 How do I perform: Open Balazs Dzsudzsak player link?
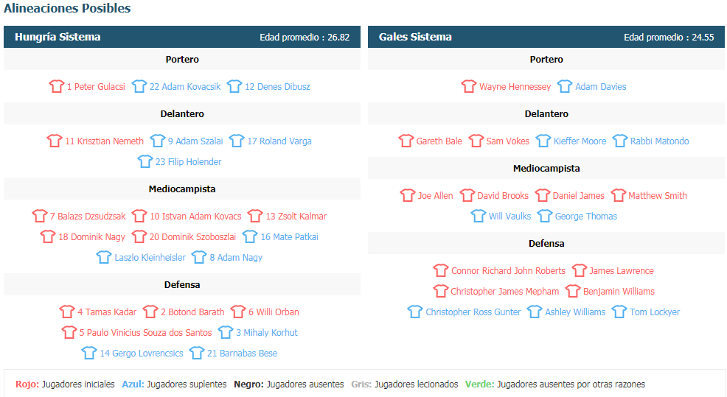[88, 217]
